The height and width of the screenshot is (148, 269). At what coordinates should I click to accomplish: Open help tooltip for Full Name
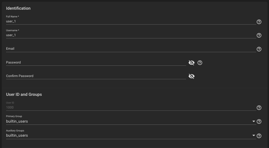click(x=259, y=22)
